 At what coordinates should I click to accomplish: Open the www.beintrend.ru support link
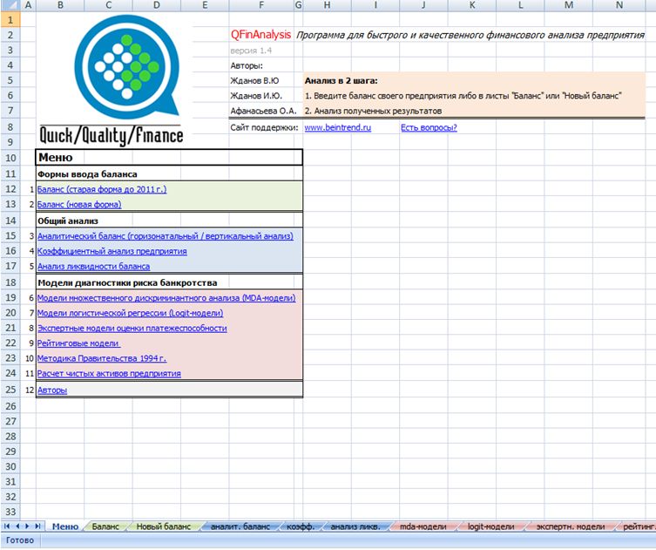(x=338, y=127)
